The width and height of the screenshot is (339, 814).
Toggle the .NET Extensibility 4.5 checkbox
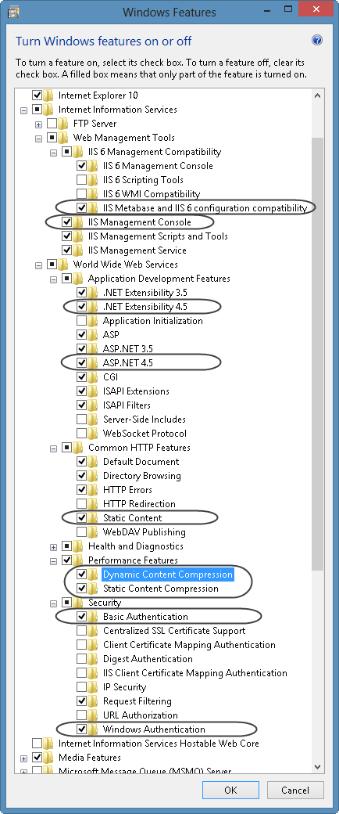click(81, 306)
